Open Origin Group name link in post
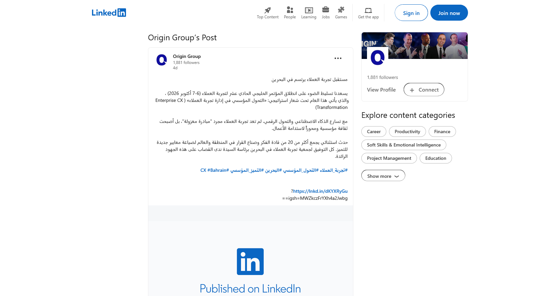This screenshot has width=560, height=296. (187, 56)
